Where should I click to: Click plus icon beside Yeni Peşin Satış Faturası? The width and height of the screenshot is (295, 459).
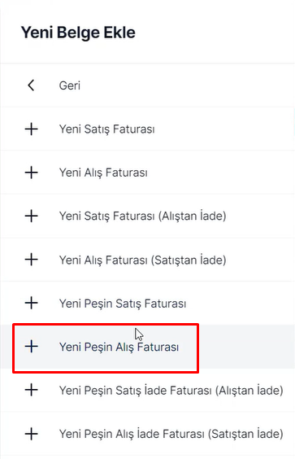coord(31,304)
